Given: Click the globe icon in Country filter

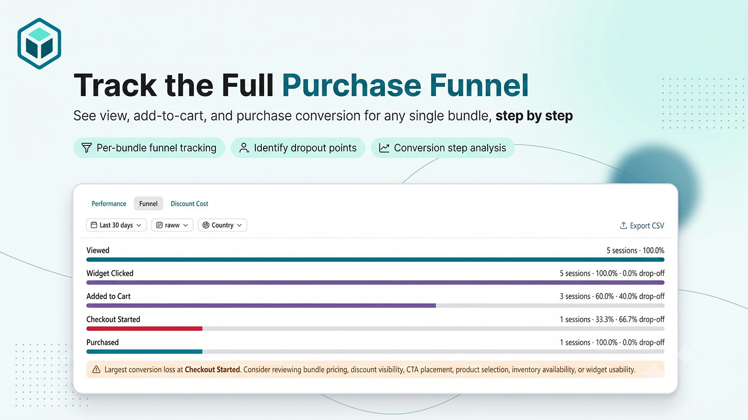Looking at the screenshot, I should (x=206, y=225).
